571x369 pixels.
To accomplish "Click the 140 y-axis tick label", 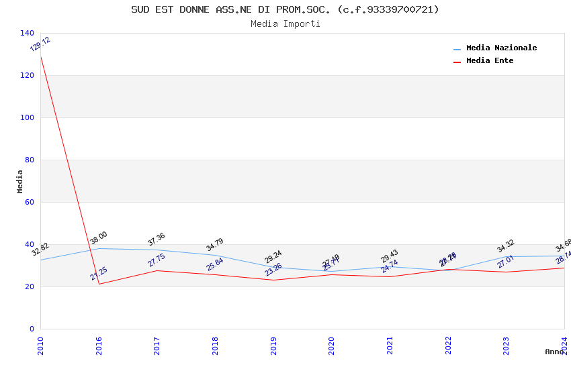I will click(28, 33).
